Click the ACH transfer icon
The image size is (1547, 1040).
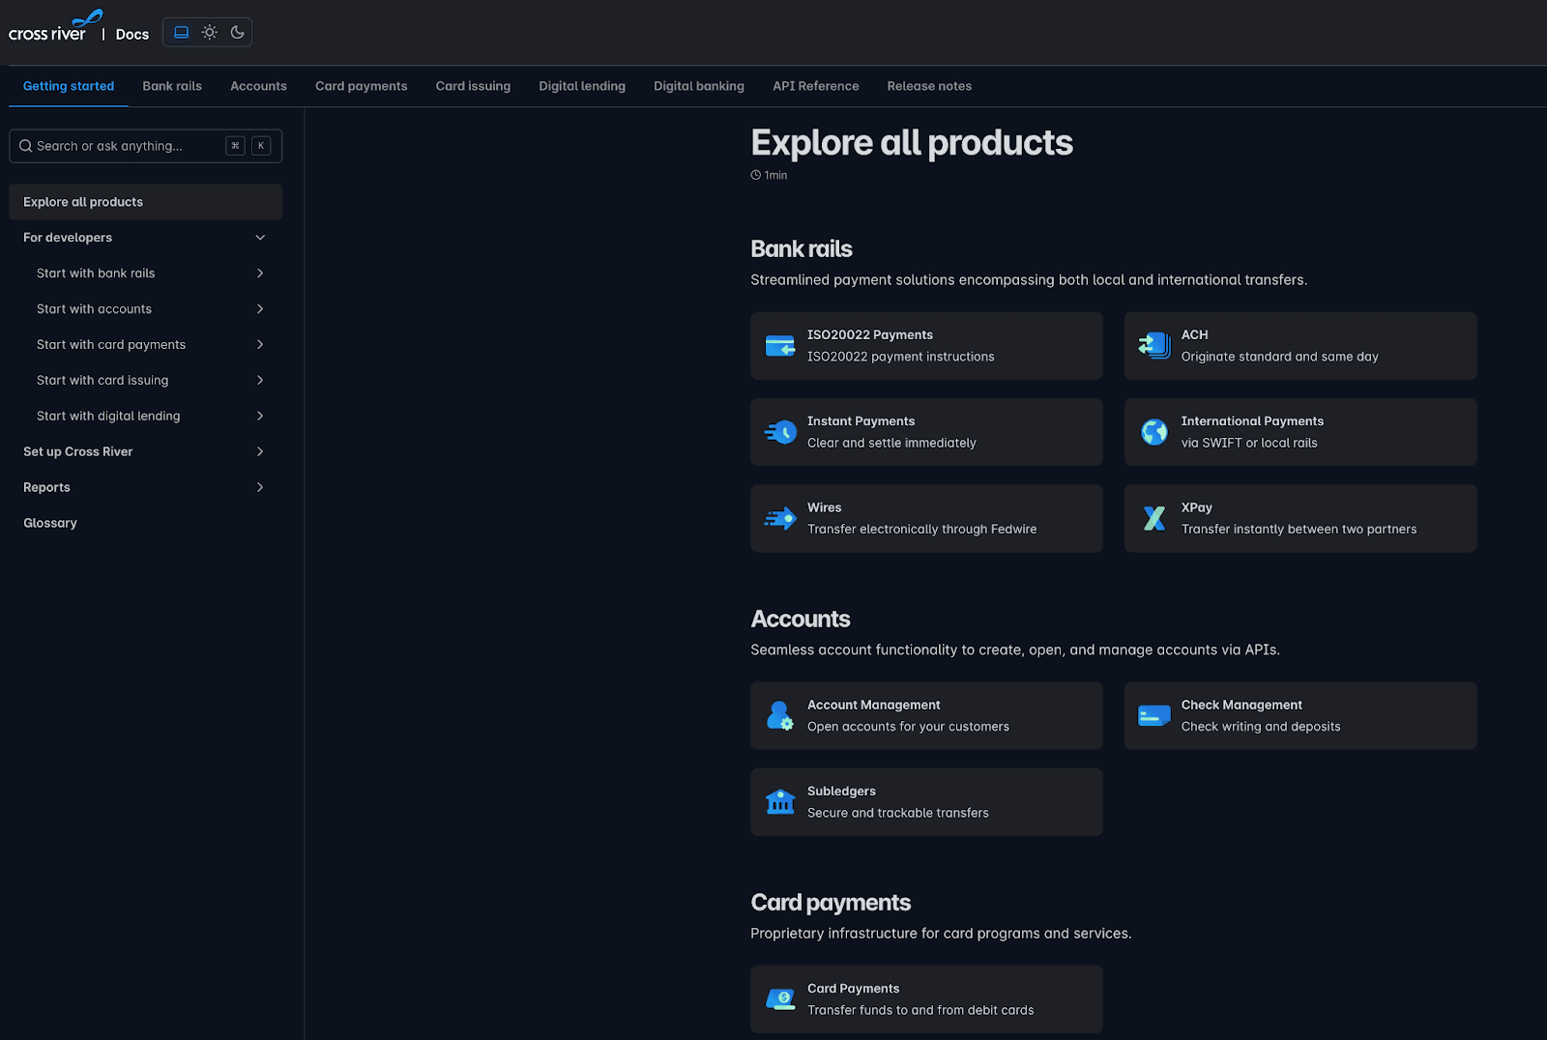(1153, 346)
